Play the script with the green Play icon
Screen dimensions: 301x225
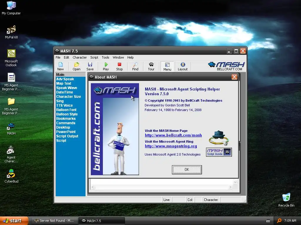106,67
